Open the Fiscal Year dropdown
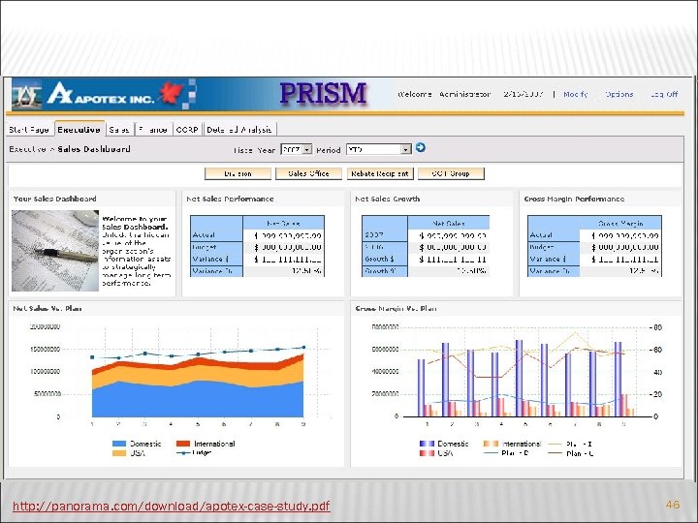The height and width of the screenshot is (523, 698). pos(296,149)
